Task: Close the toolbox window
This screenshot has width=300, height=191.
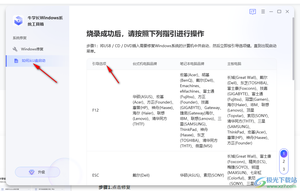Action: click(287, 12)
